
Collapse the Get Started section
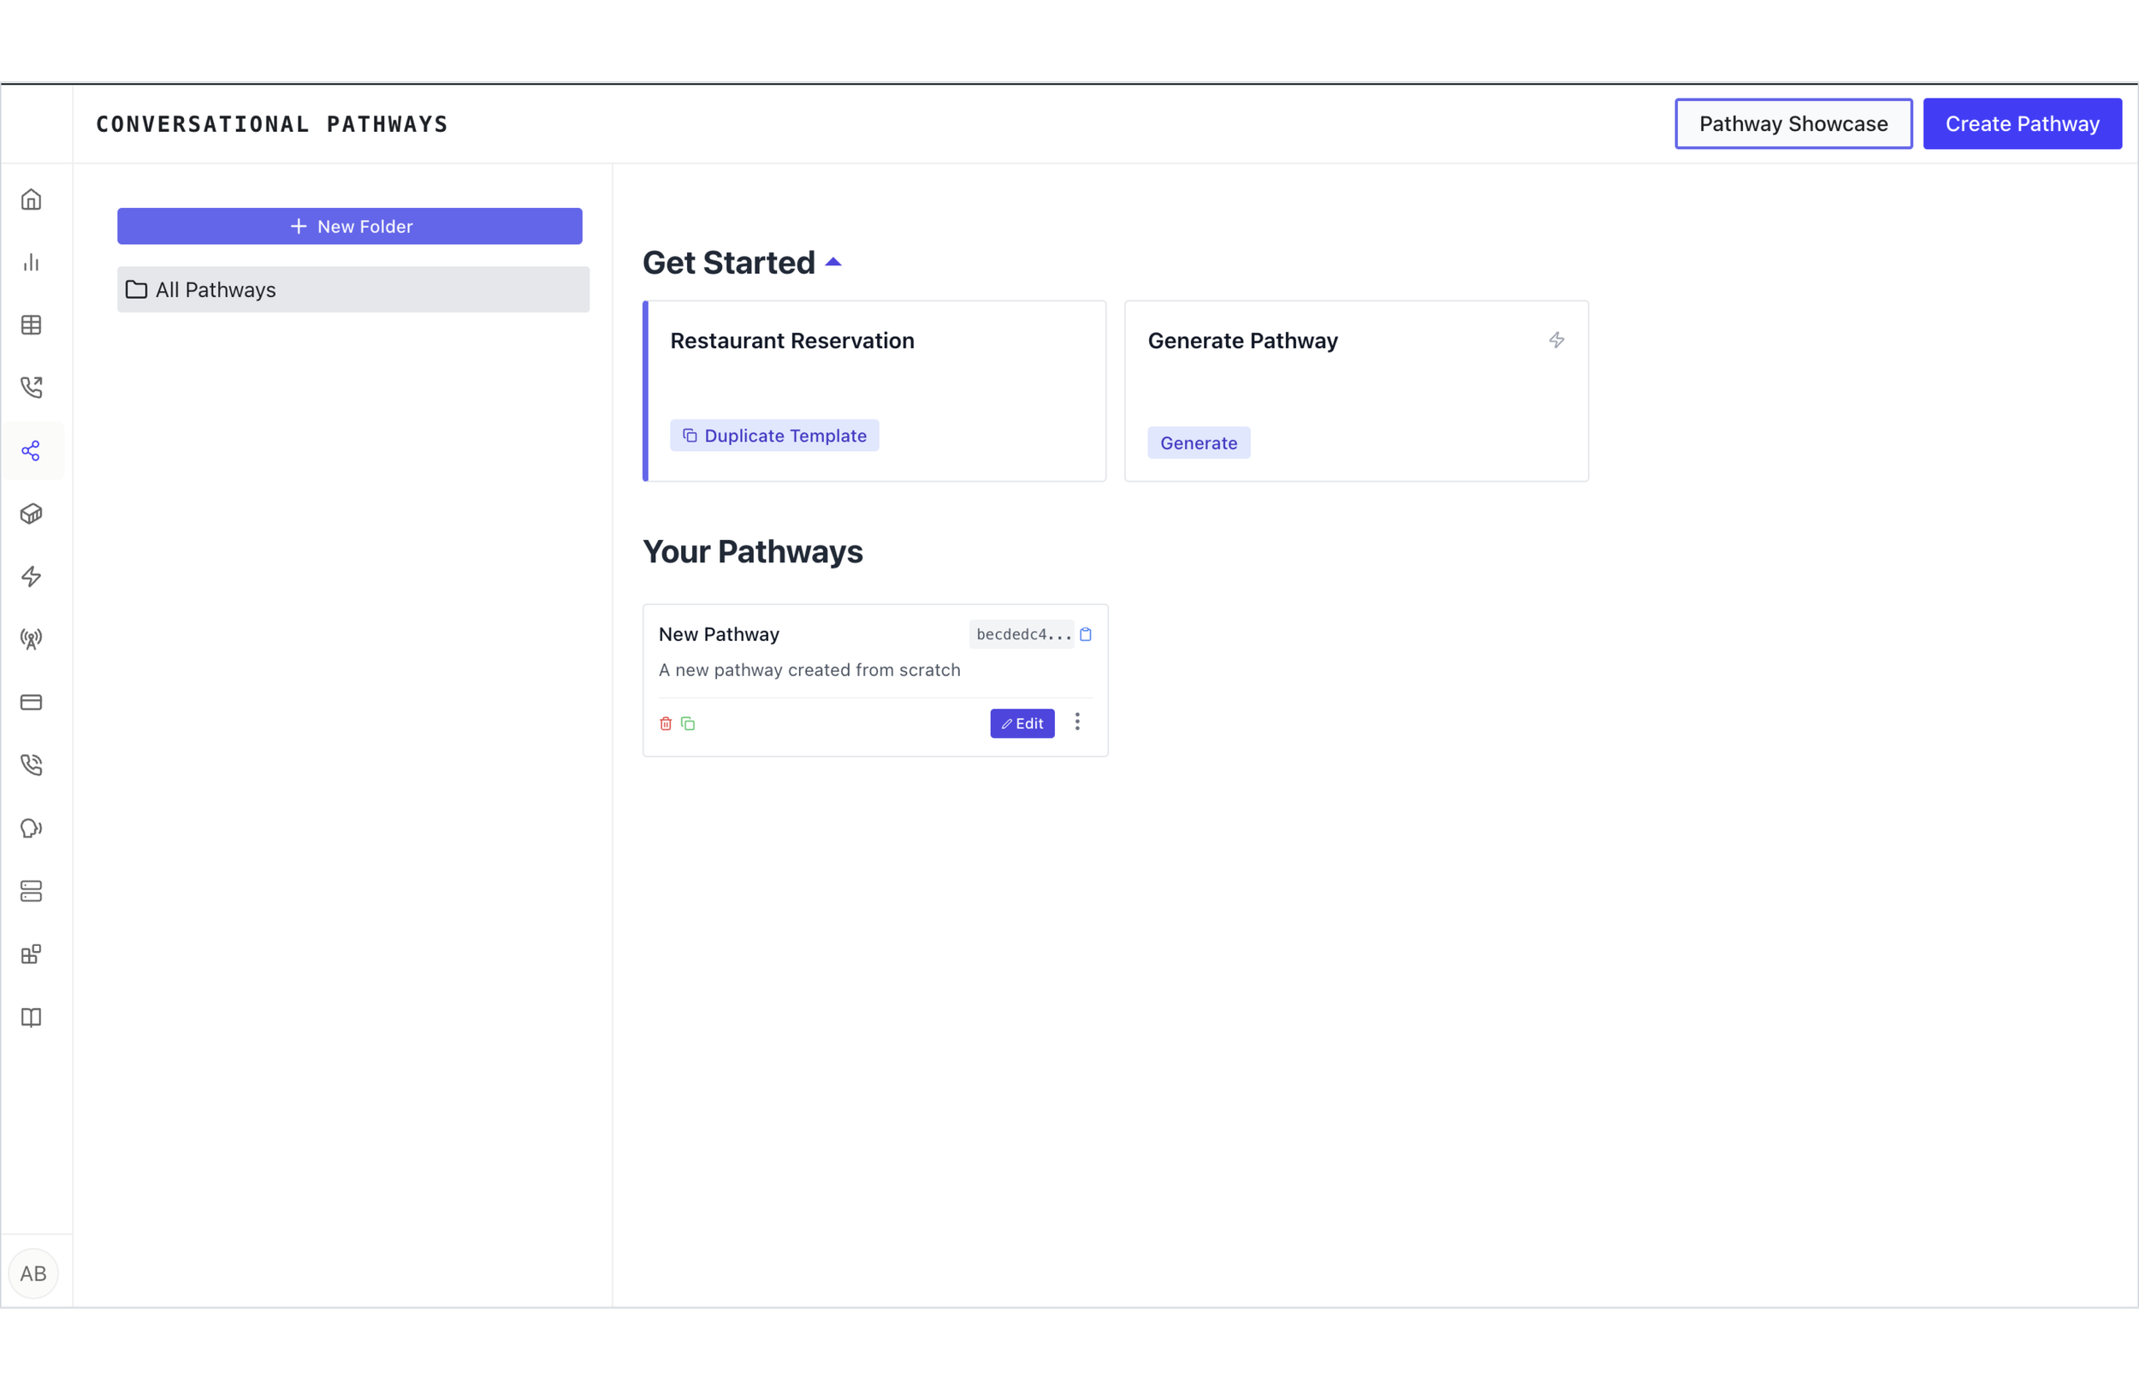[833, 263]
